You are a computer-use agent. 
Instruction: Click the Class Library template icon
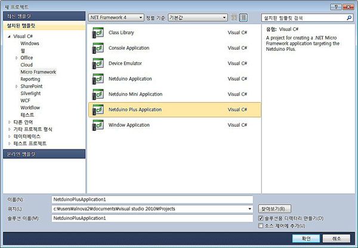pyautogui.click(x=98, y=33)
